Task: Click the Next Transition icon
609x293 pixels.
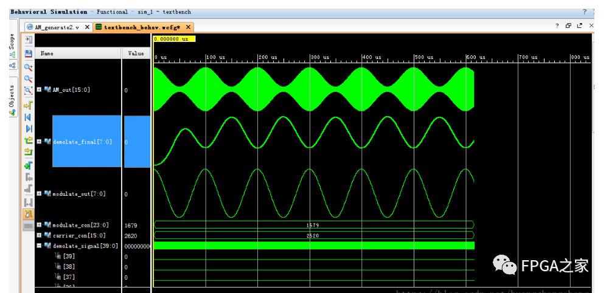Action: click(x=28, y=153)
